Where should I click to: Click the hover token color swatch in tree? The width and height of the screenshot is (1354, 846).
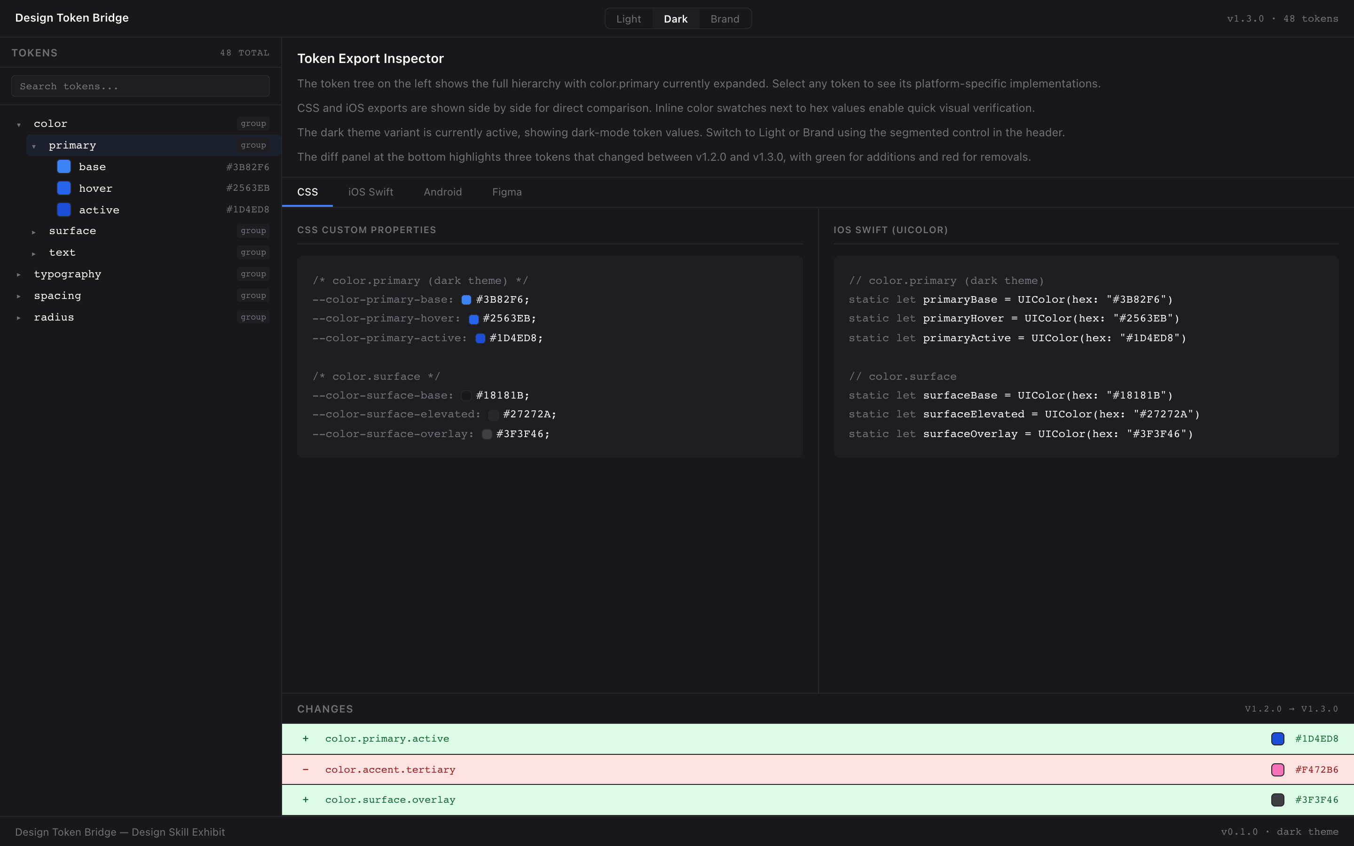coord(64,188)
